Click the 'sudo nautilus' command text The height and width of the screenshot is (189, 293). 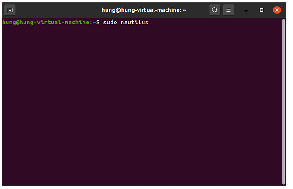tap(126, 23)
